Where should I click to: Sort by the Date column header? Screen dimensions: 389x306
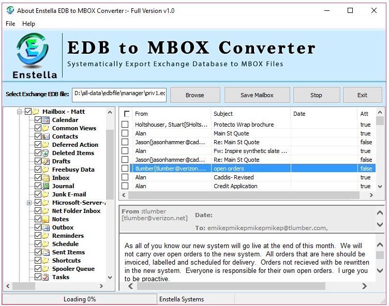click(324, 114)
